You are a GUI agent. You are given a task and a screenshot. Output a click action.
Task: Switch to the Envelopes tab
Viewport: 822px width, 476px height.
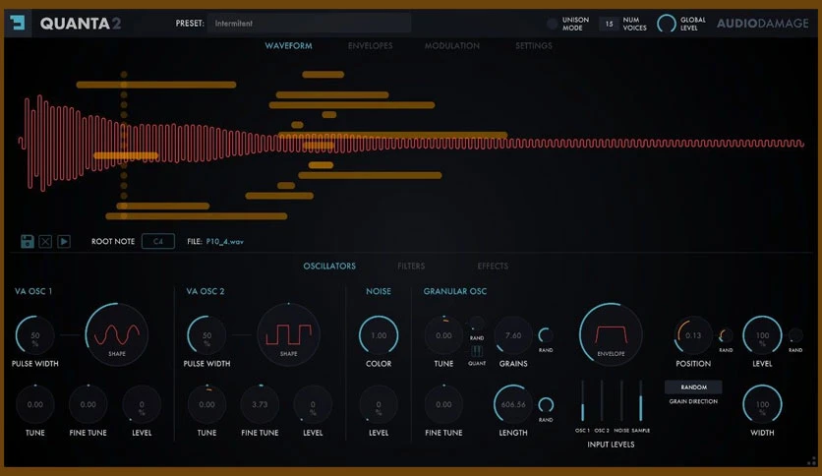click(370, 45)
